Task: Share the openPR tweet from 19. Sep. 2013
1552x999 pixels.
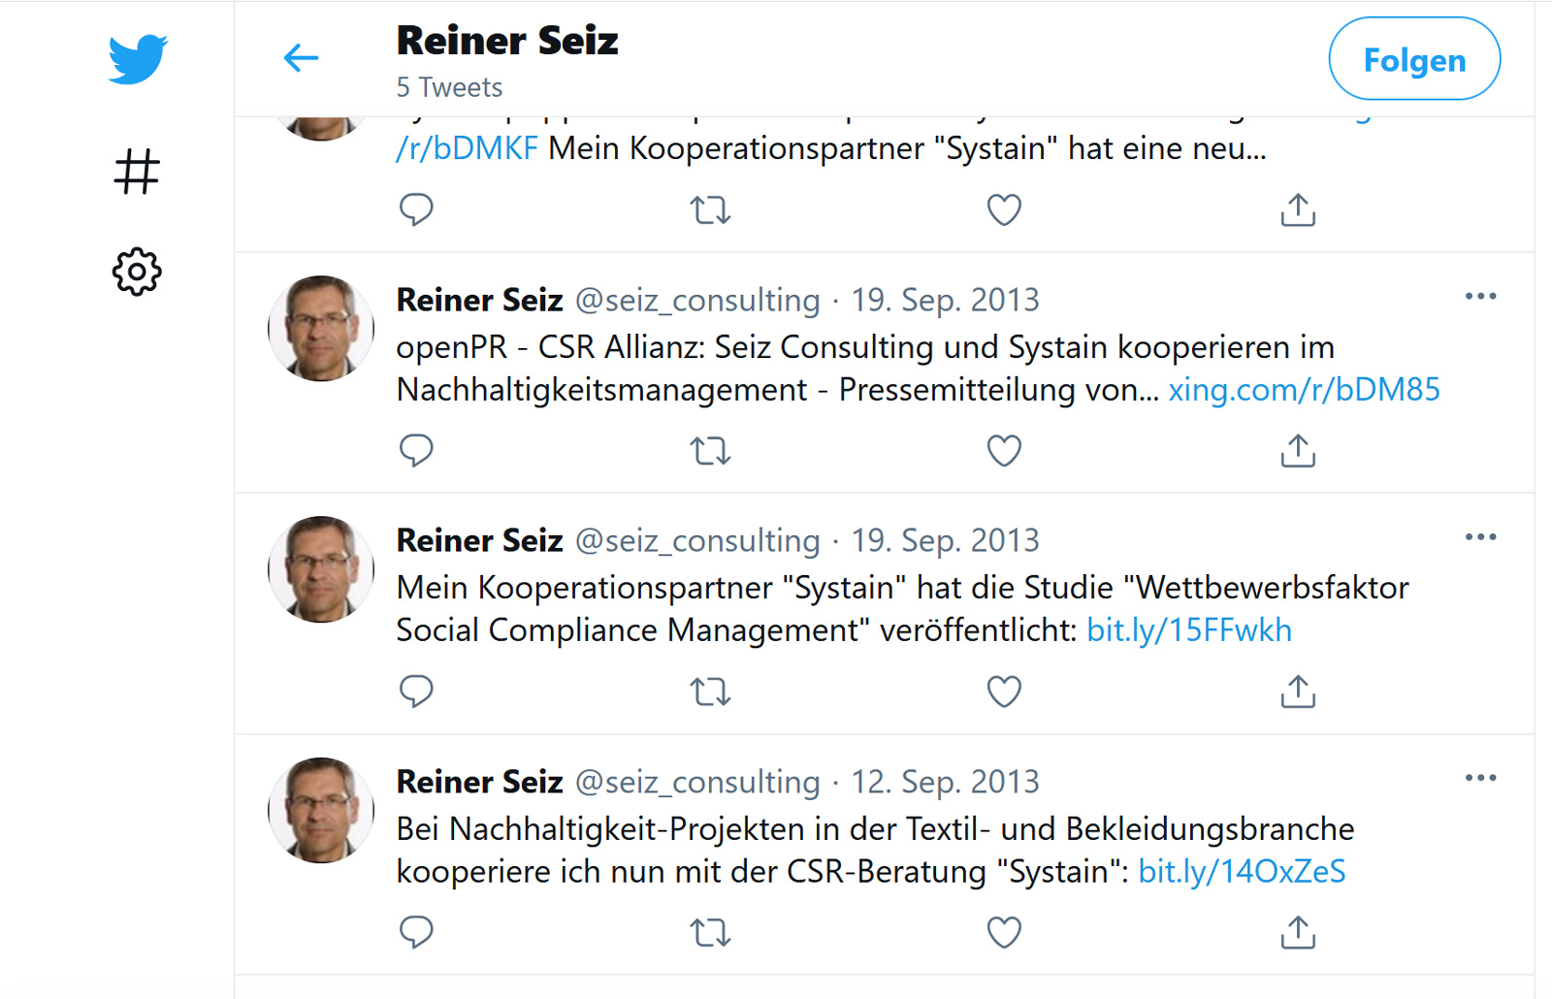Action: (x=1296, y=450)
